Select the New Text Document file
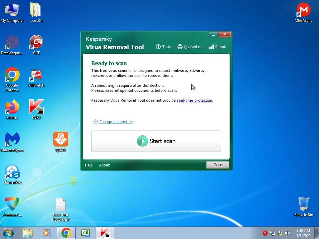The height and width of the screenshot is (239, 319). point(61,209)
